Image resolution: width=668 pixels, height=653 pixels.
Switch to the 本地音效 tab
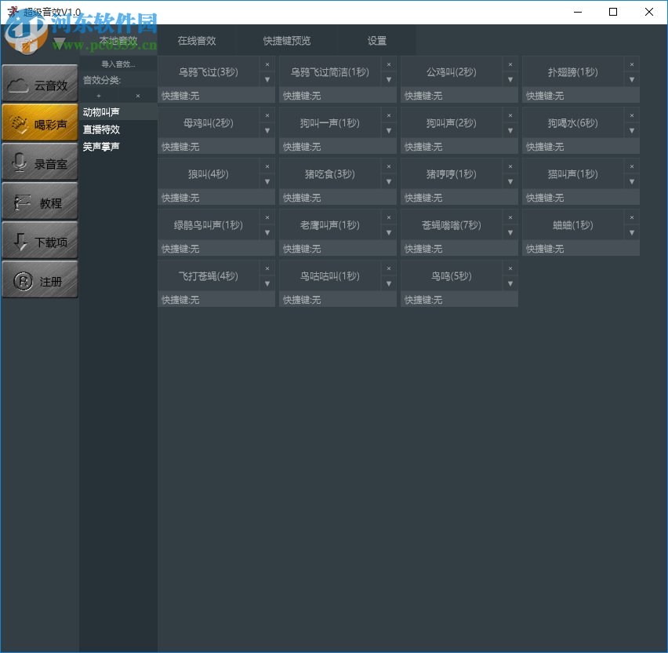point(118,41)
